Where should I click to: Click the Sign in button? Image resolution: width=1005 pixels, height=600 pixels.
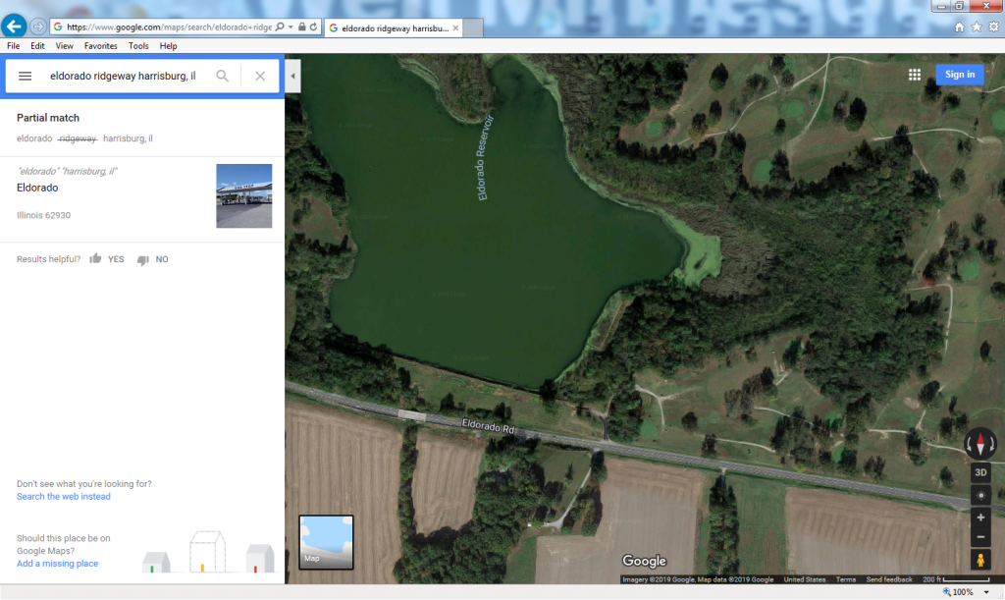[959, 75]
